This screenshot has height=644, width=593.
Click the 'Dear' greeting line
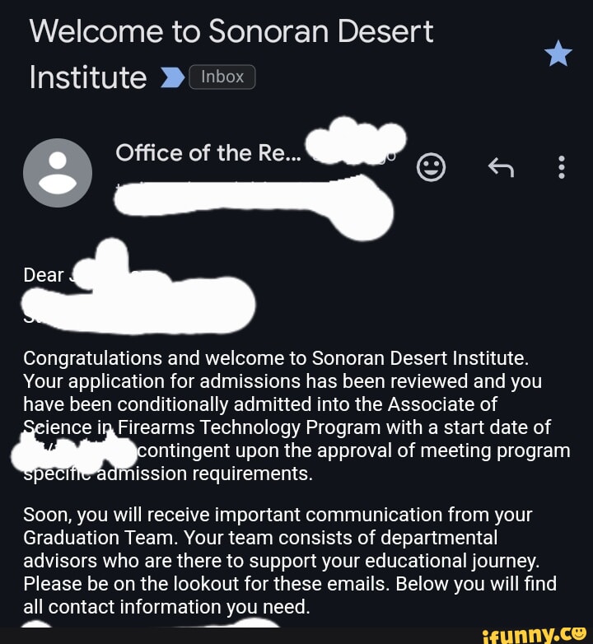(x=44, y=275)
